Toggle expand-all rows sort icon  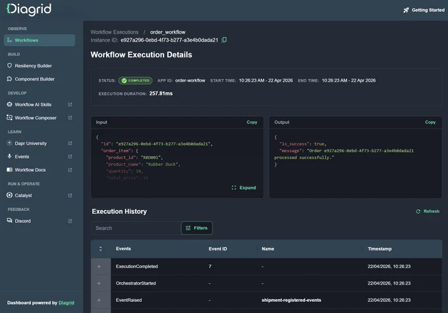pos(100,248)
